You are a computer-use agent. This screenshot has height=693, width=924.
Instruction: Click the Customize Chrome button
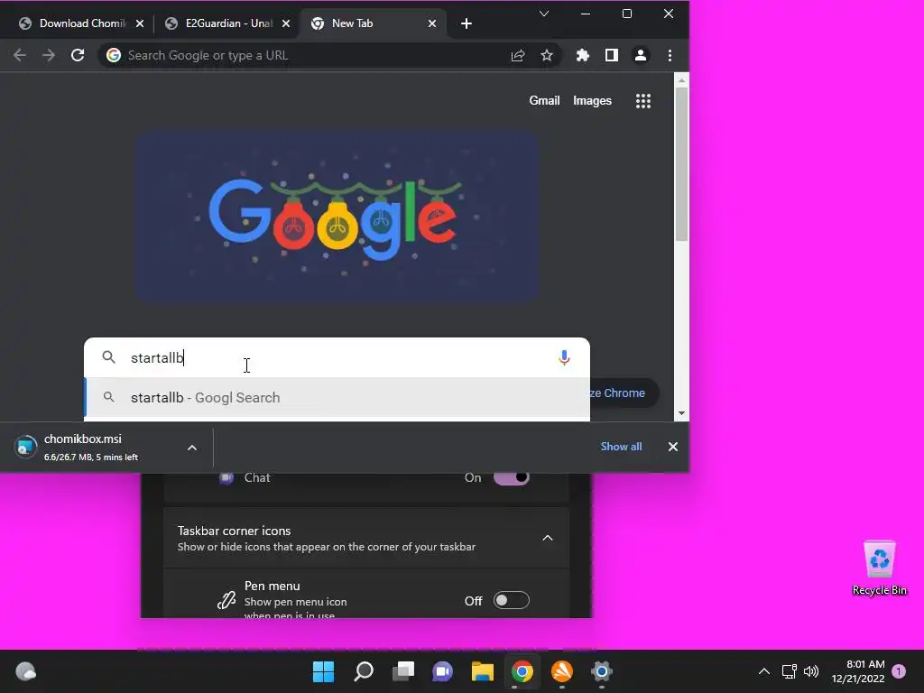[x=624, y=393]
